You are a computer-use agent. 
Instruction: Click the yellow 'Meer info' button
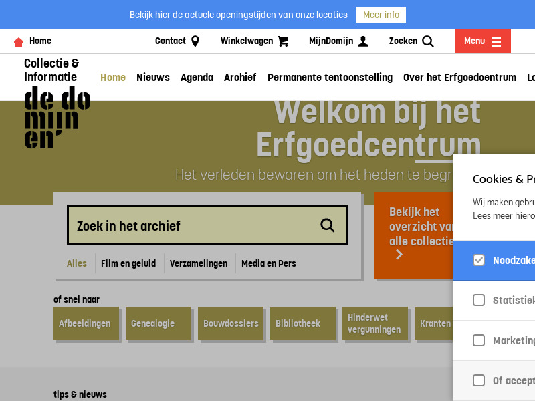tap(381, 14)
